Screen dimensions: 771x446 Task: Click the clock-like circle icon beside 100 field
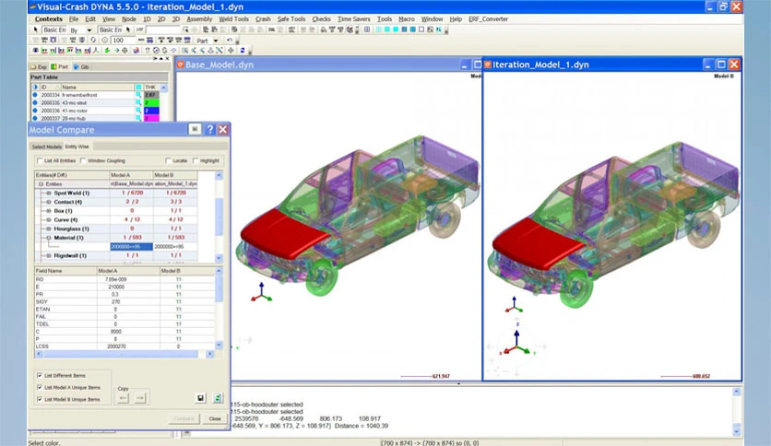(x=105, y=41)
